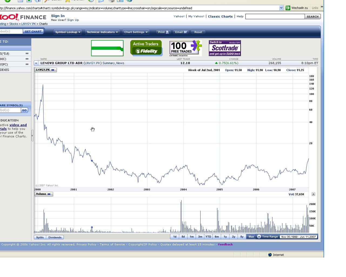Select the YTD time range

click(208, 237)
